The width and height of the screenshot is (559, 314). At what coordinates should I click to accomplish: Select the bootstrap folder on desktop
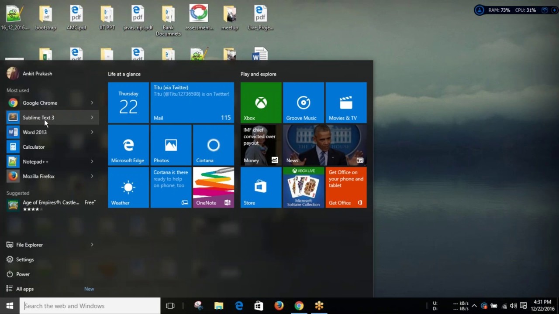(x=46, y=18)
